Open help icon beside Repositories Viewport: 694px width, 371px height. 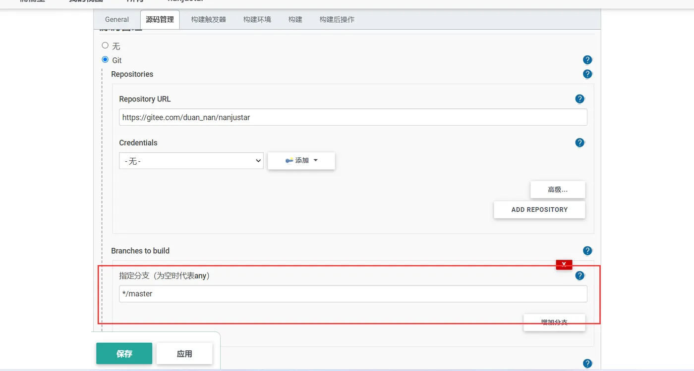[587, 74]
